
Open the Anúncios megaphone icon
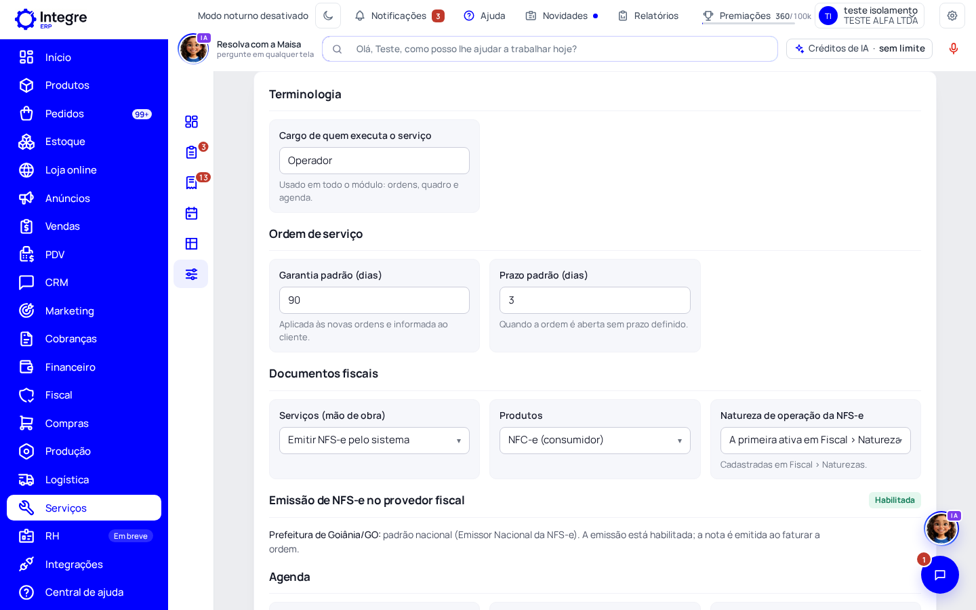(26, 198)
